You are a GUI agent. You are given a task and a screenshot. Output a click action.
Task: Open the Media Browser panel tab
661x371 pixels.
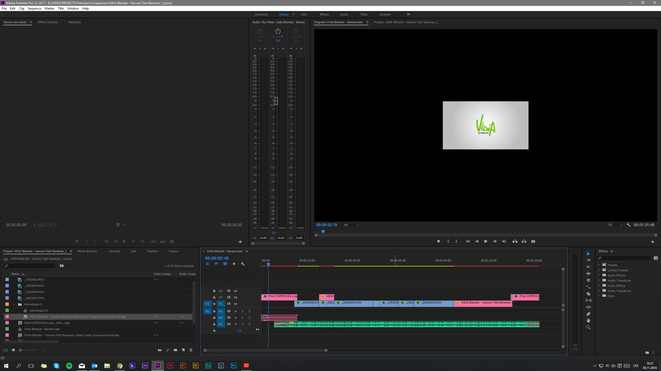click(87, 251)
